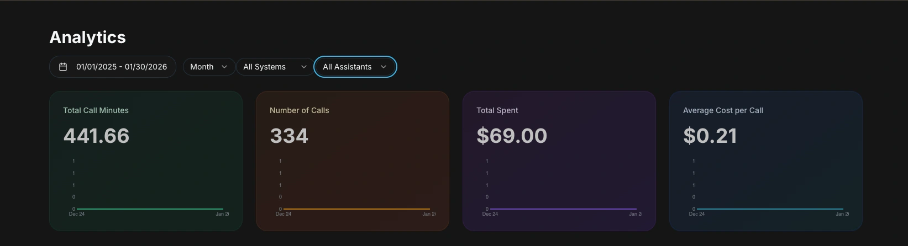Click the All Assistants chevron arrow
Screen dimensions: 908x246
(384, 67)
